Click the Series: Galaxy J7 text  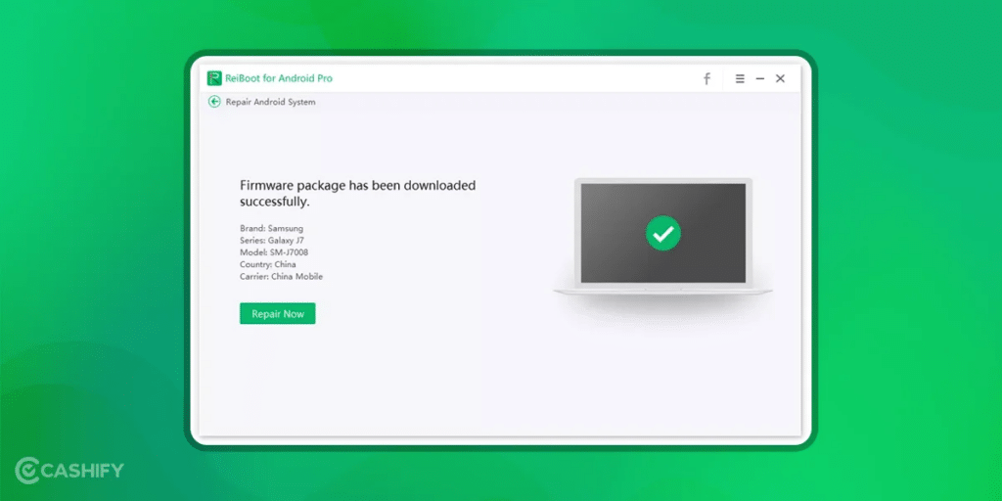coord(272,241)
